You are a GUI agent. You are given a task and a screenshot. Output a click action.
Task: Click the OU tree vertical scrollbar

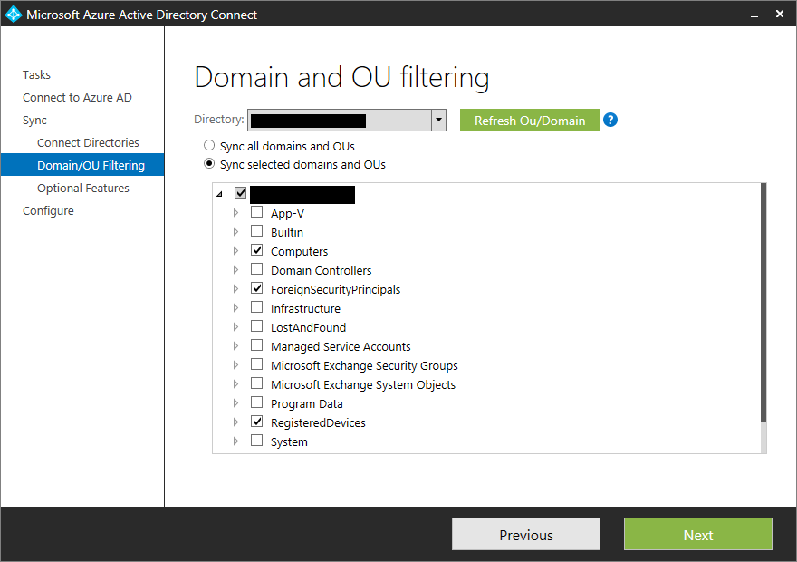763,303
